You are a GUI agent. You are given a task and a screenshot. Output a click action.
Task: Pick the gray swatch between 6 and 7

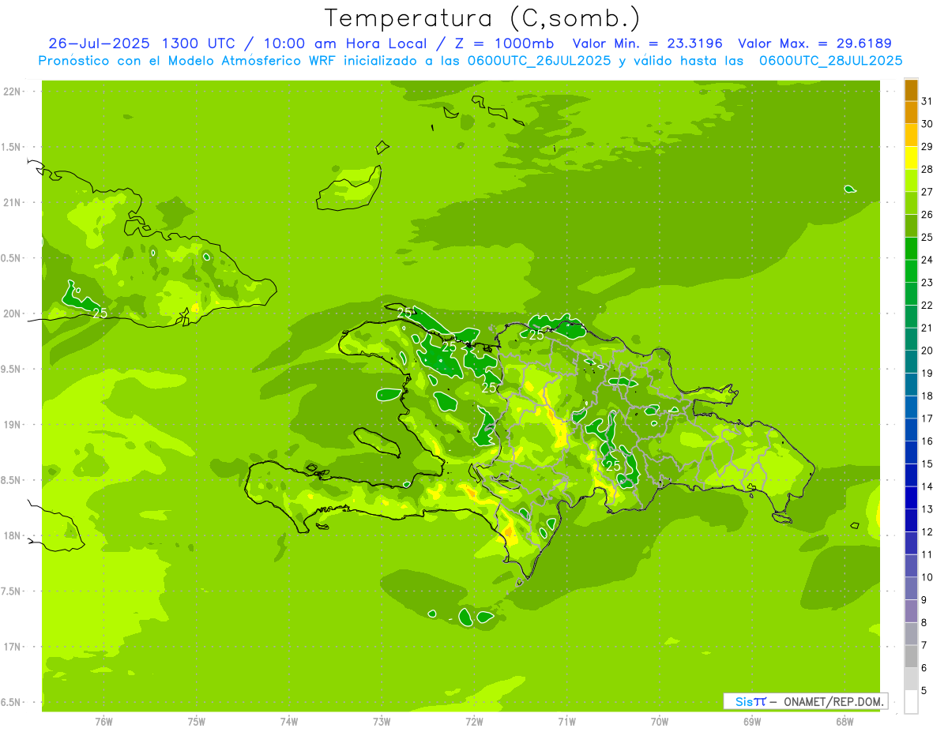coord(911,657)
